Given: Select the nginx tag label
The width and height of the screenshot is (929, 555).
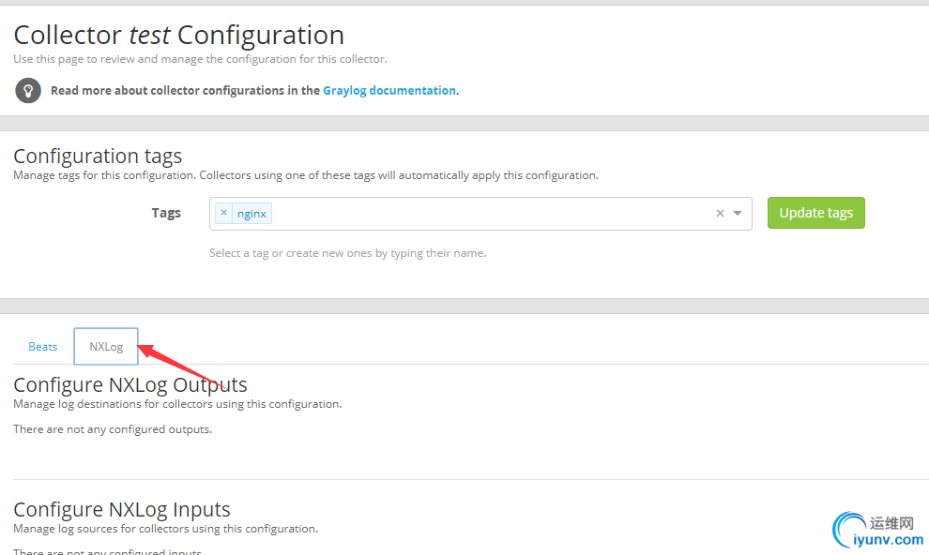Looking at the screenshot, I should point(251,214).
